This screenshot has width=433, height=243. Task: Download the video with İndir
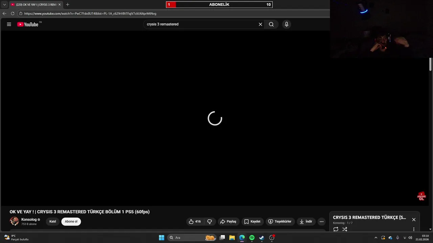coord(306,221)
